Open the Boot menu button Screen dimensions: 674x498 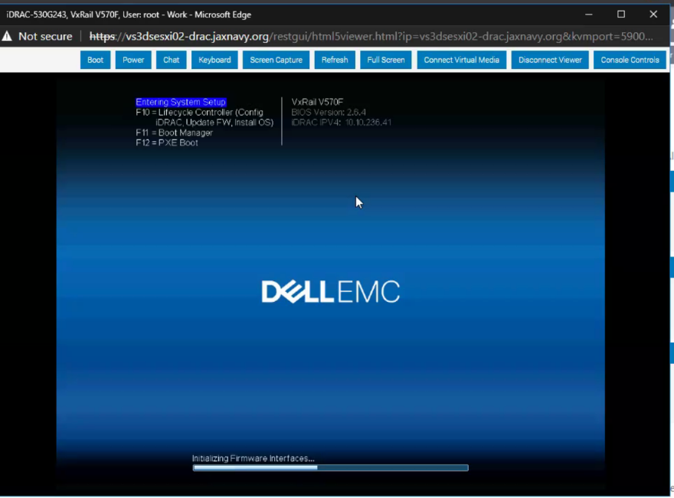click(95, 60)
